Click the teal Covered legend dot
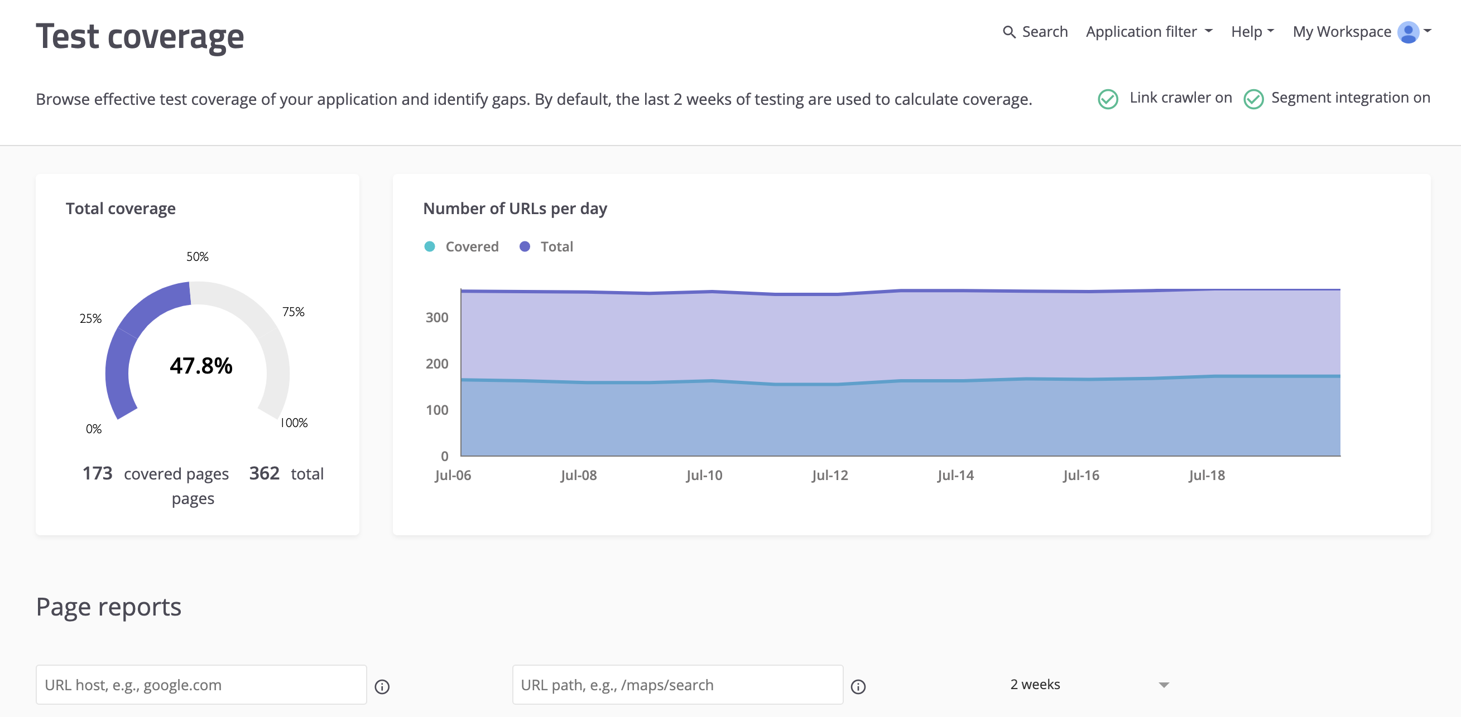The height and width of the screenshot is (717, 1461). 429,246
